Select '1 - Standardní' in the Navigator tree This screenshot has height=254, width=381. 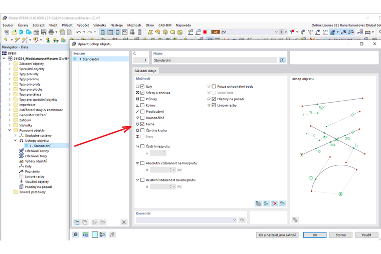coord(40,146)
